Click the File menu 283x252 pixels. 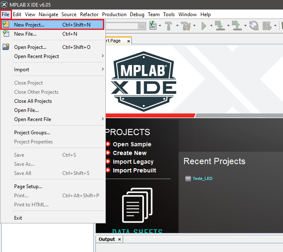[x=5, y=15]
